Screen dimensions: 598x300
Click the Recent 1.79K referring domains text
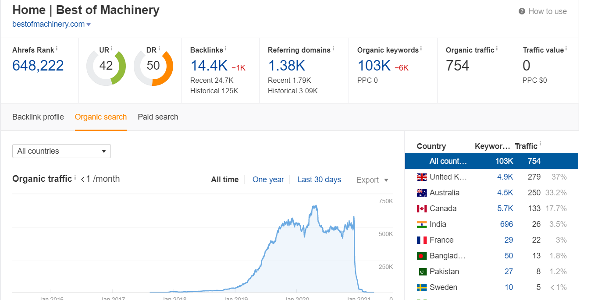(x=289, y=80)
